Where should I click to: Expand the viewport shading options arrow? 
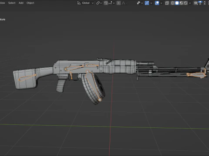[190, 3]
